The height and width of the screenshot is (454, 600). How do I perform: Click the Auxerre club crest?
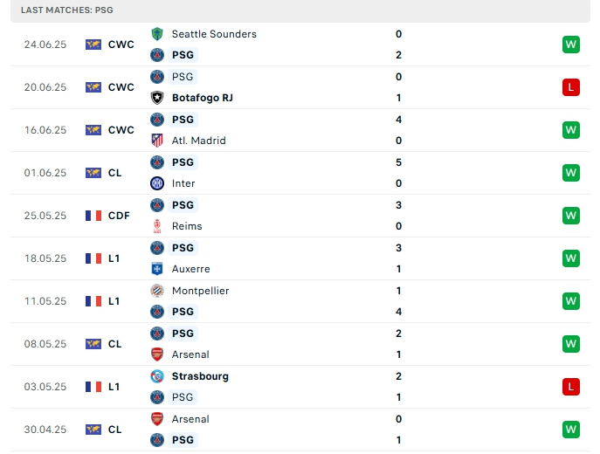pos(157,269)
